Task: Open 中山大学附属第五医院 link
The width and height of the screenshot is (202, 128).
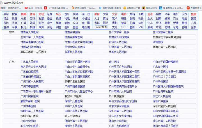Action: (x=166, y=116)
